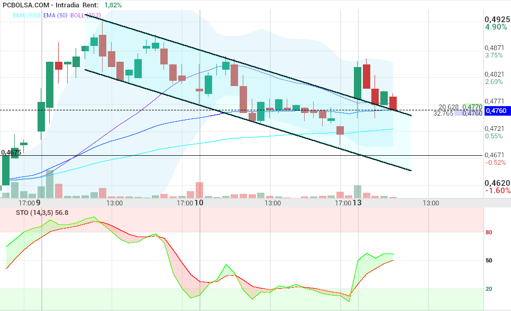This screenshot has width=511, height=311.
Task: Click the day 13 date marker
Action: pos(357,203)
